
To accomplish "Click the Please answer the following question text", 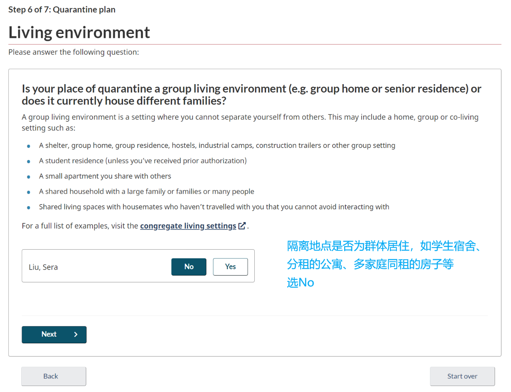I will [x=74, y=52].
